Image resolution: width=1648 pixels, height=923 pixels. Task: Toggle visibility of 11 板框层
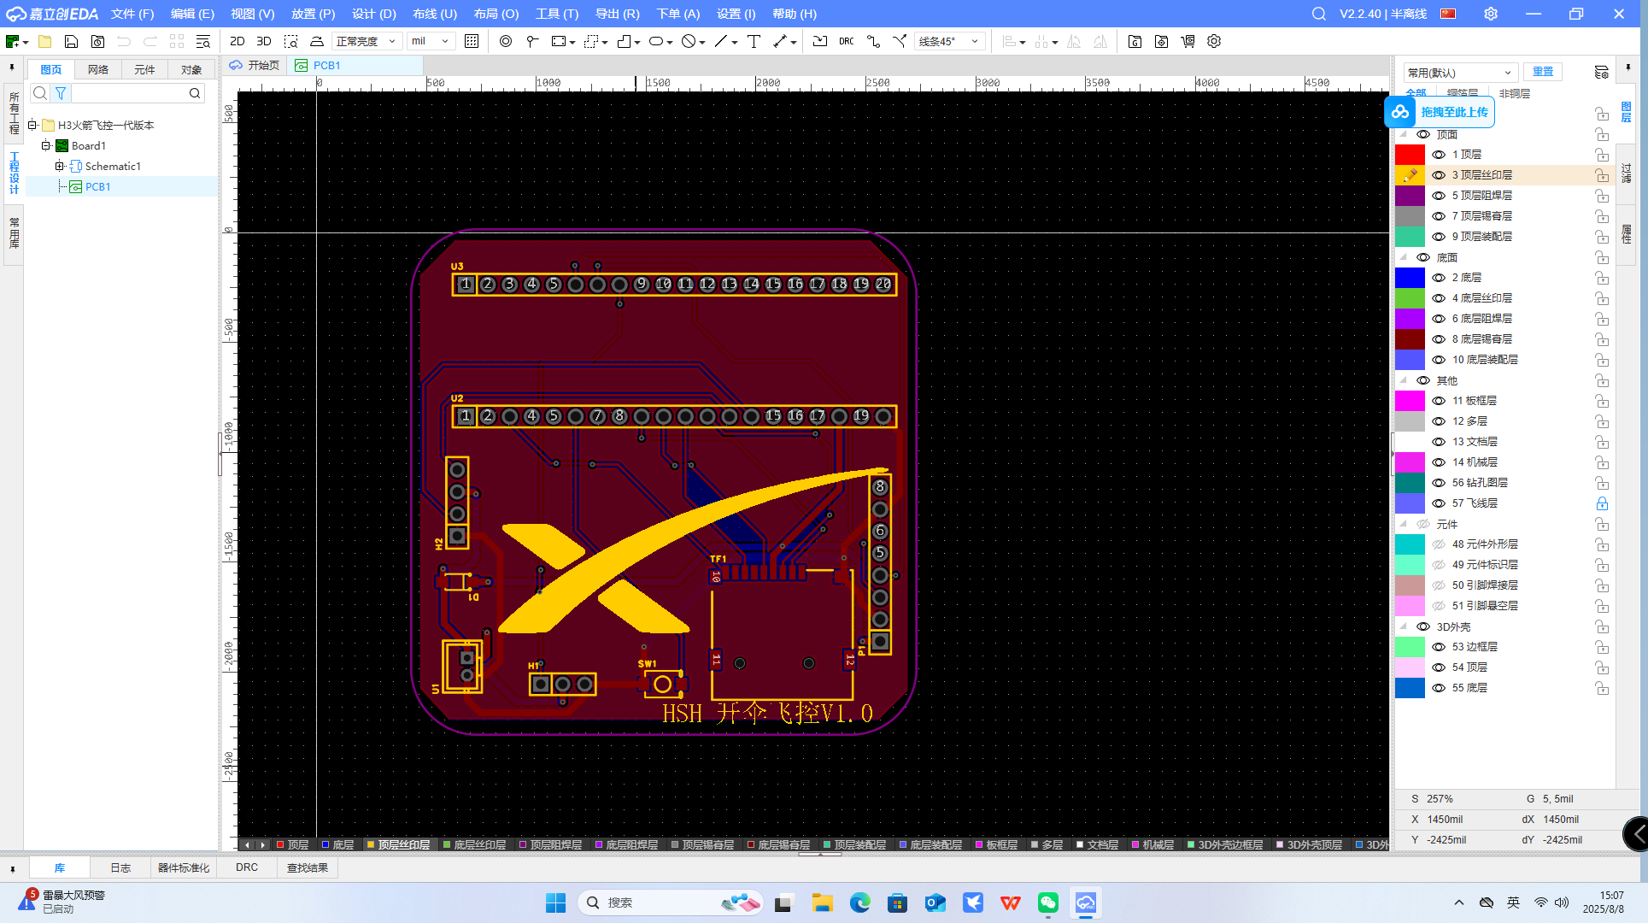click(x=1439, y=401)
